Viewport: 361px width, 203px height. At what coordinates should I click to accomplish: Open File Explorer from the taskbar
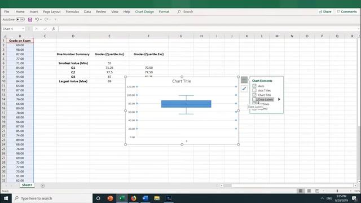[157, 198]
